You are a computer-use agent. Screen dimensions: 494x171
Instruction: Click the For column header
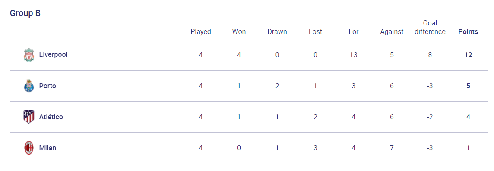[354, 32]
